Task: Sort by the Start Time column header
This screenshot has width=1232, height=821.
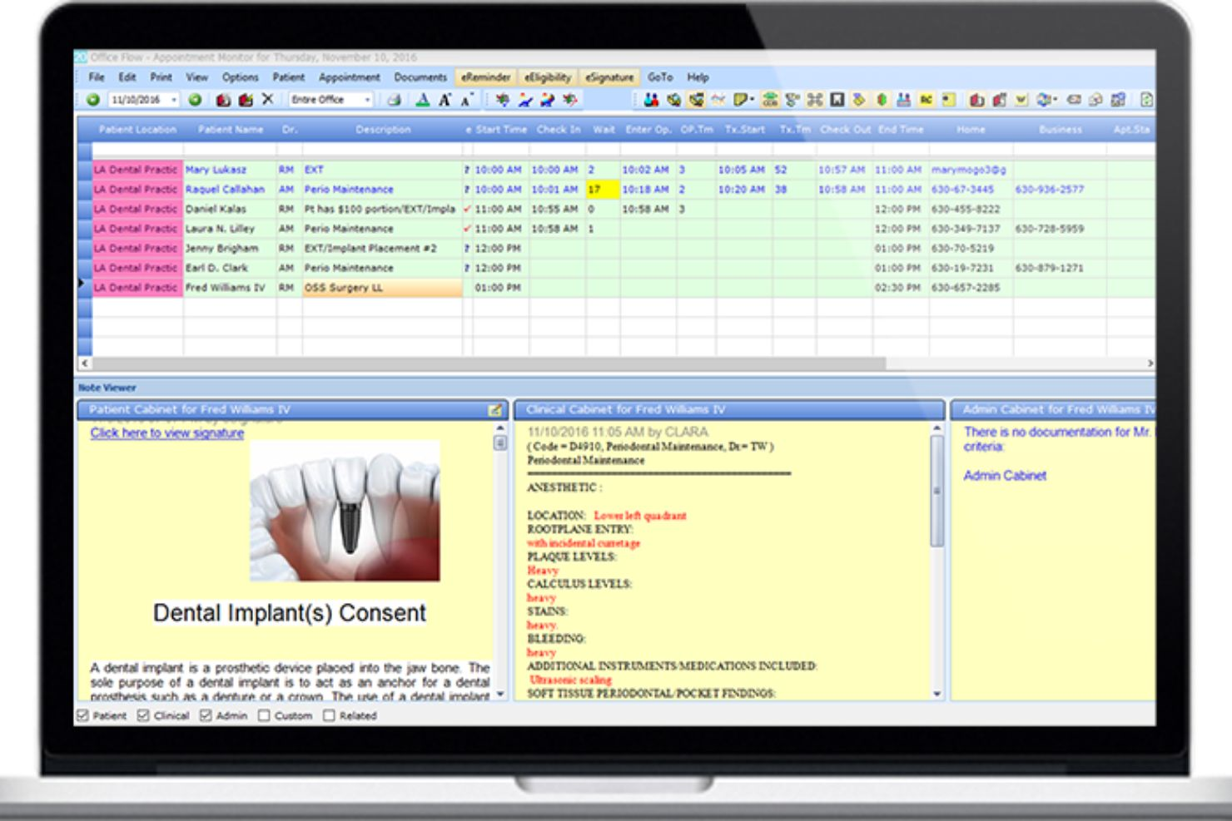Action: click(x=501, y=130)
